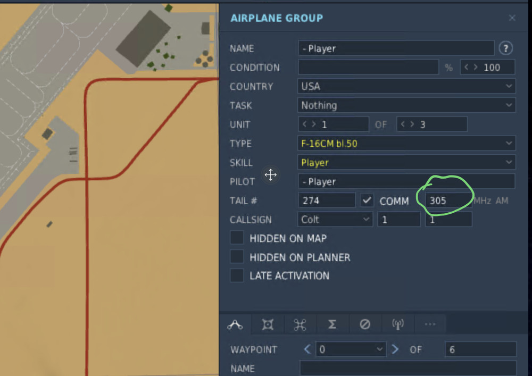Screen dimensions: 532x376
Task: Click the CONDITION bar
Action: pos(369,67)
